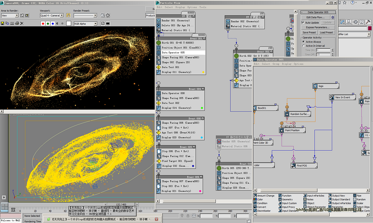
Task: Open the Motion tab in command panel
Action: click(x=355, y=22)
